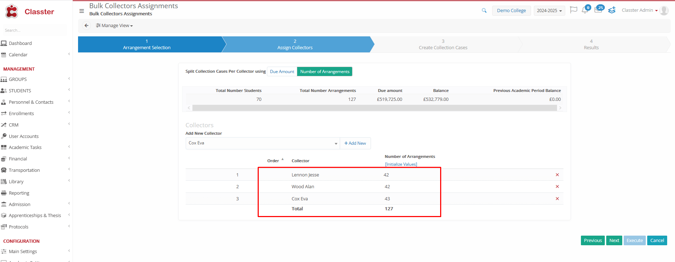Click the horizontal scrollbar under totals table
The image size is (675, 262).
[x=374, y=108]
